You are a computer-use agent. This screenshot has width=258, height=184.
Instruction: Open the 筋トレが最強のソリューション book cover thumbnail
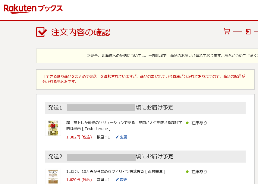point(53,128)
